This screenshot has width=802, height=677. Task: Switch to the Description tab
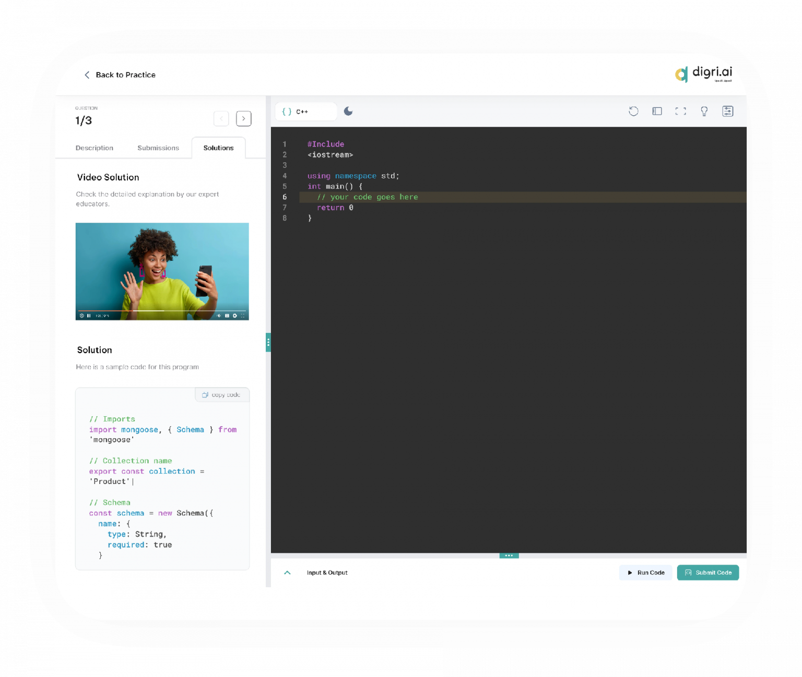coord(95,148)
